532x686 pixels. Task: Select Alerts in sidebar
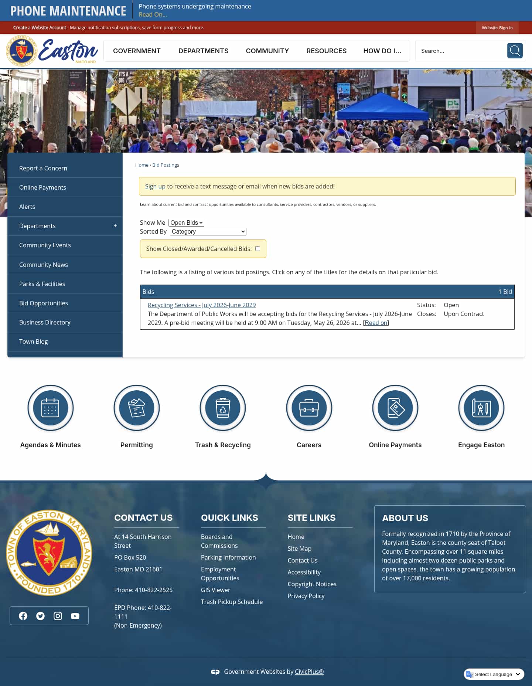point(65,207)
